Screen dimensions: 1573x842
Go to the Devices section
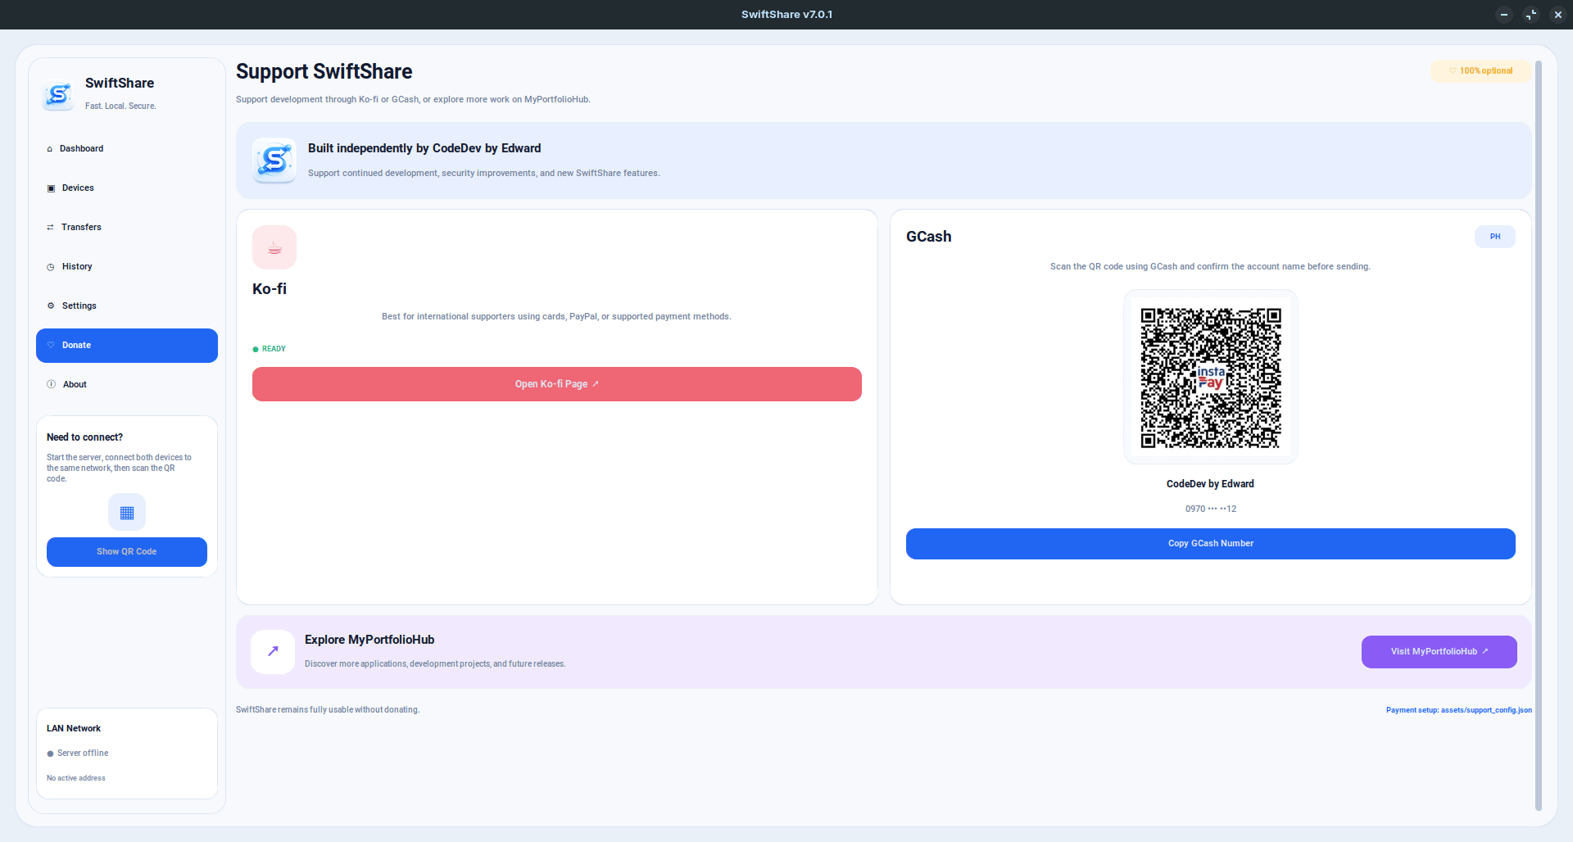point(127,188)
